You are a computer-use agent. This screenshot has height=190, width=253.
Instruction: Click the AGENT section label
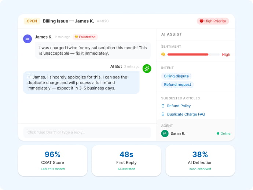167,126
